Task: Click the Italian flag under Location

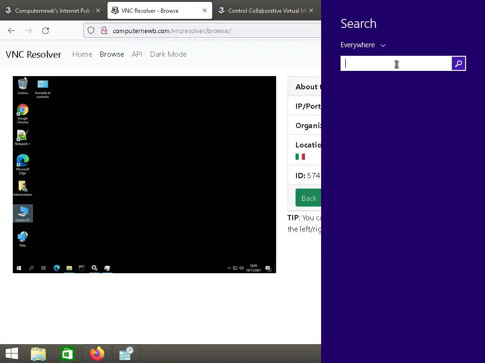Action: (300, 156)
